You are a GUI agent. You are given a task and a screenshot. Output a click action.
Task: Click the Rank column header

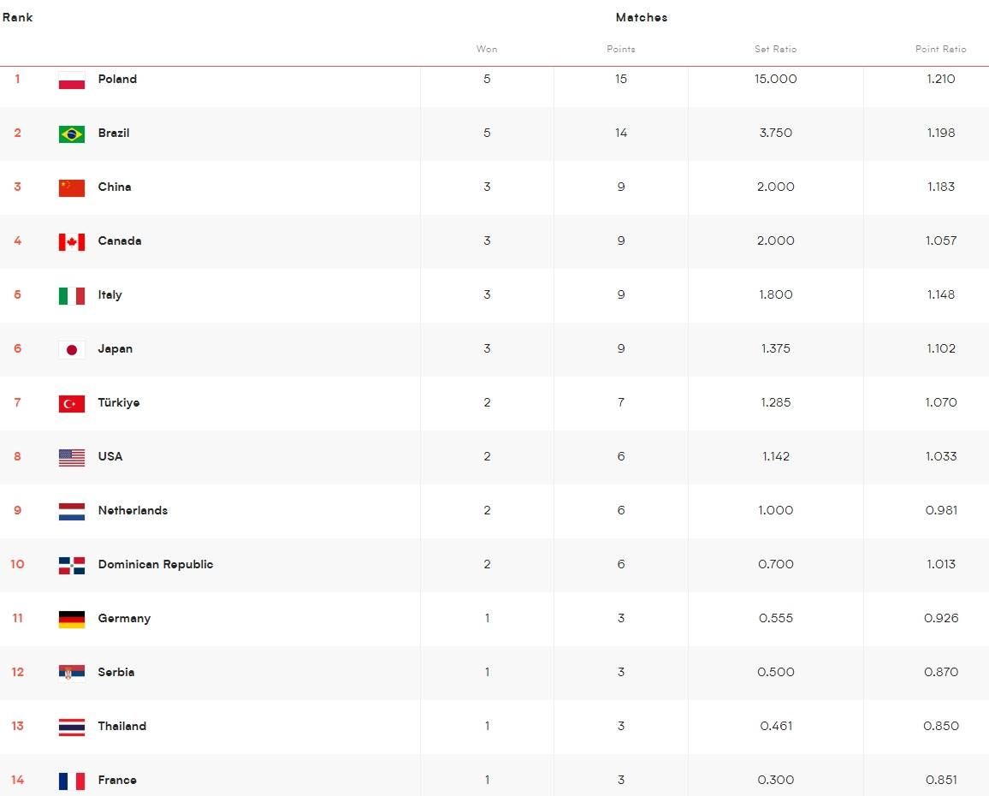(x=17, y=17)
